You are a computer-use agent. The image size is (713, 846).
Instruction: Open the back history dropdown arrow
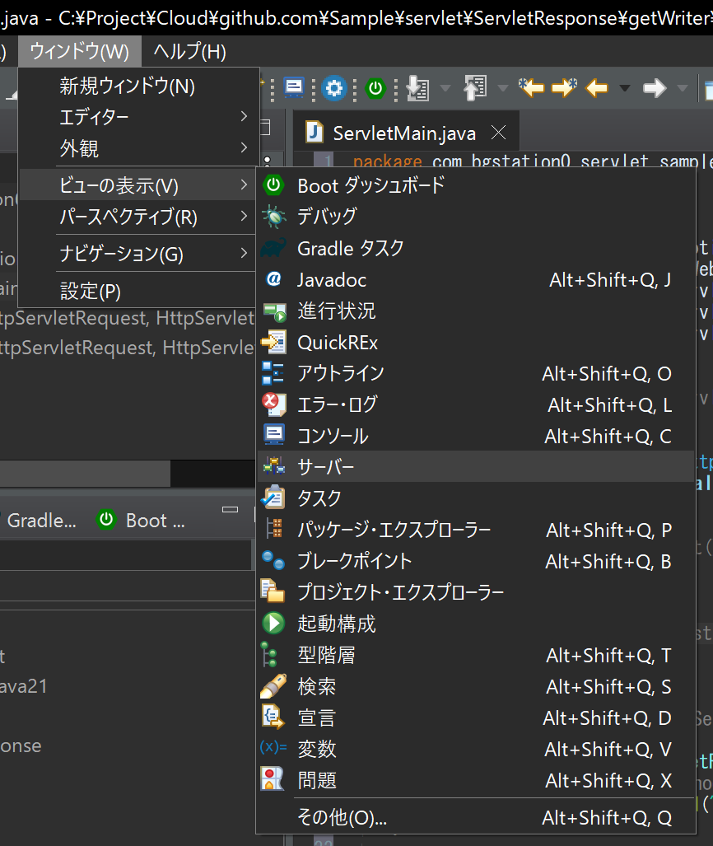pyautogui.click(x=625, y=88)
